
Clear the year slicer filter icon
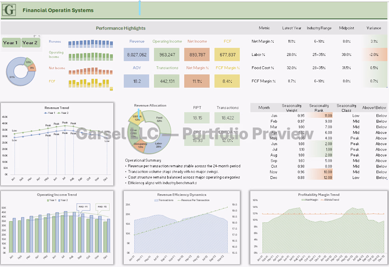(39, 36)
